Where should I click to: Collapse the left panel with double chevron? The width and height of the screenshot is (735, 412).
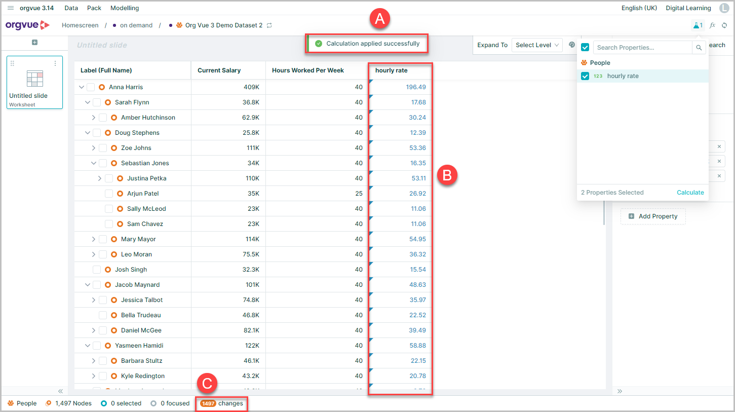point(60,391)
